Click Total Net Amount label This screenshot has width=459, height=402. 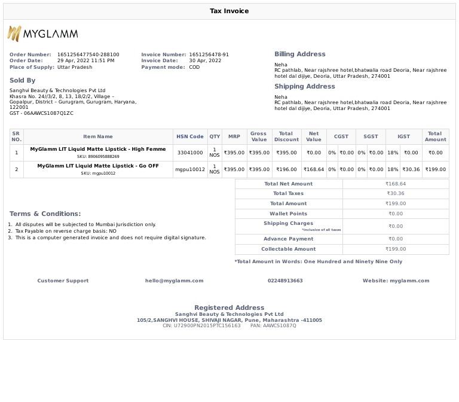click(288, 184)
